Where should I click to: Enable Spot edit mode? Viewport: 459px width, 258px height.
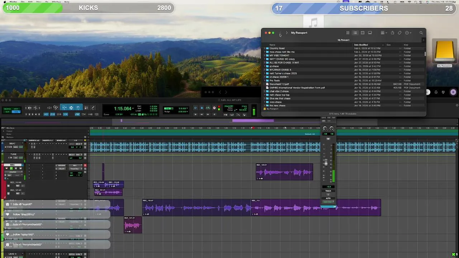[x=16, y=109]
